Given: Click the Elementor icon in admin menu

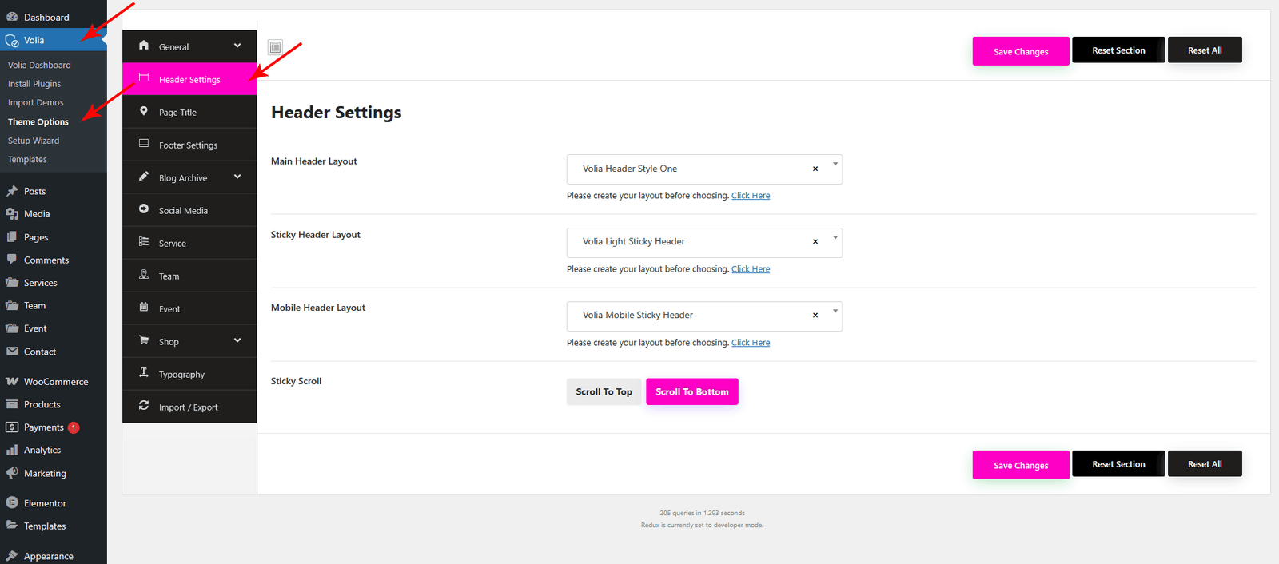Looking at the screenshot, I should pyautogui.click(x=12, y=503).
